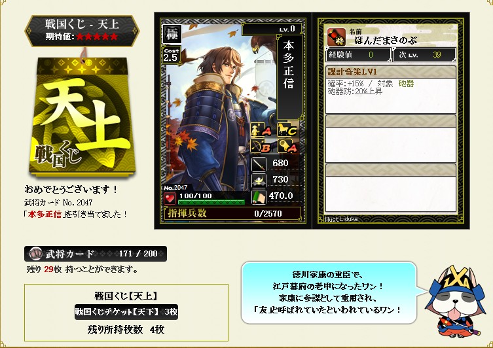Click the cannon weapon aptitude A icon
493x348 pixels.
pyautogui.click(x=287, y=146)
